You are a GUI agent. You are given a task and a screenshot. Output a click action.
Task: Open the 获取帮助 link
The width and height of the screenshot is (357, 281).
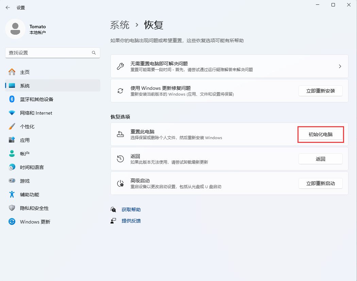point(131,210)
